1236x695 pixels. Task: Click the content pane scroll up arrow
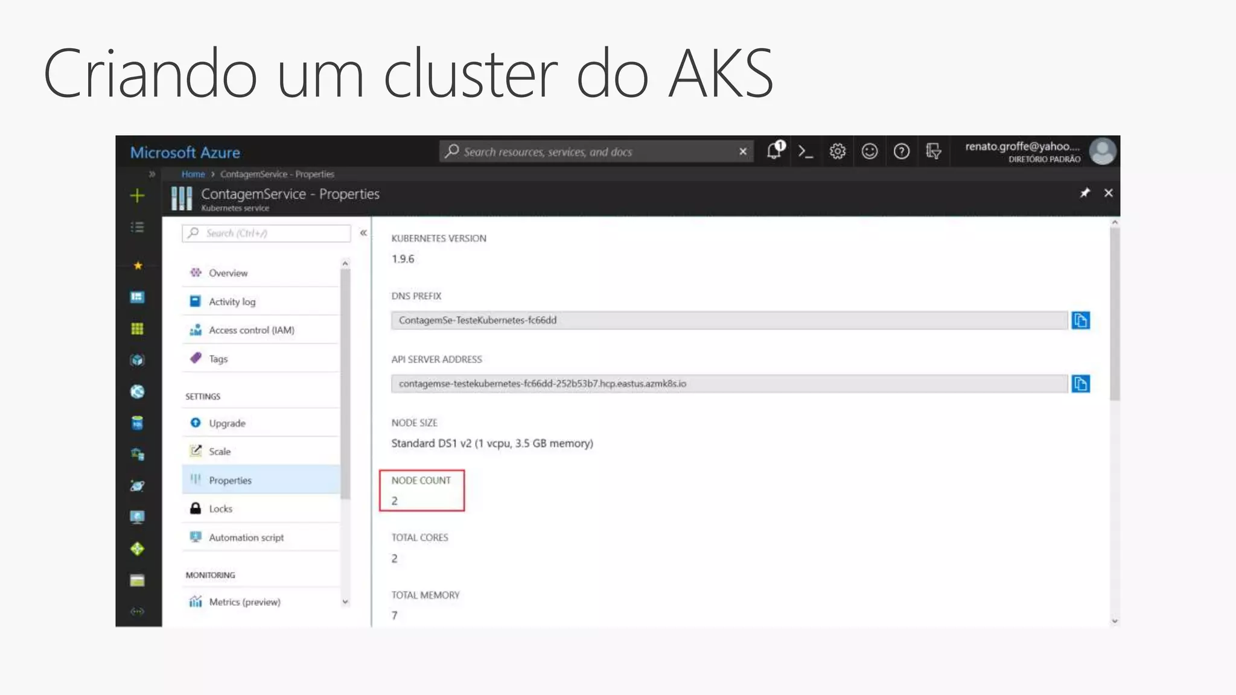[x=1115, y=223]
